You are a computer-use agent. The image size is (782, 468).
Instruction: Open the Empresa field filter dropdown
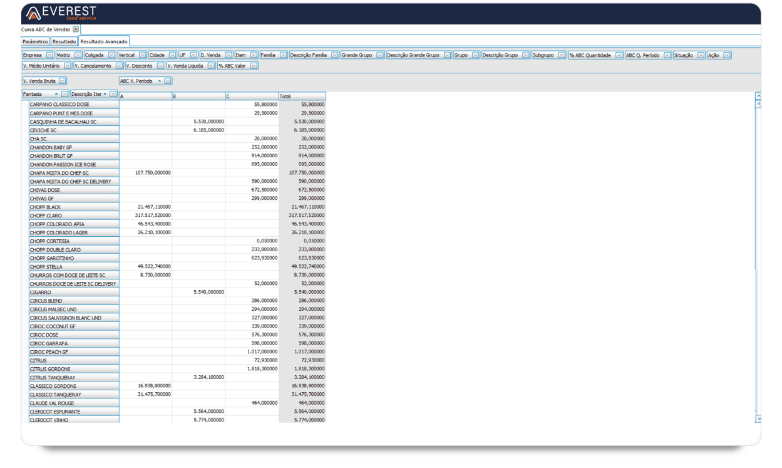coord(50,55)
